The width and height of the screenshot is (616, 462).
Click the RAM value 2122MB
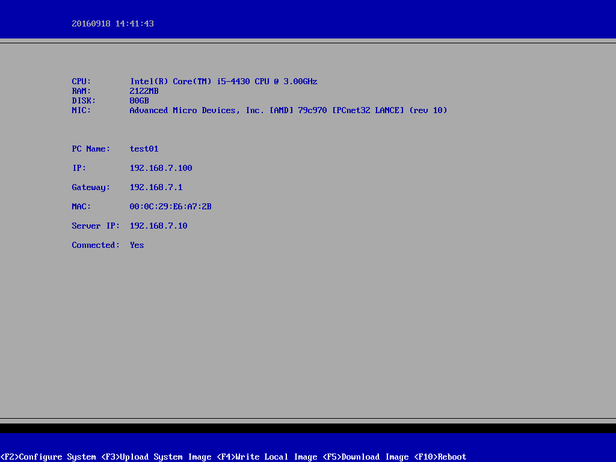point(144,91)
